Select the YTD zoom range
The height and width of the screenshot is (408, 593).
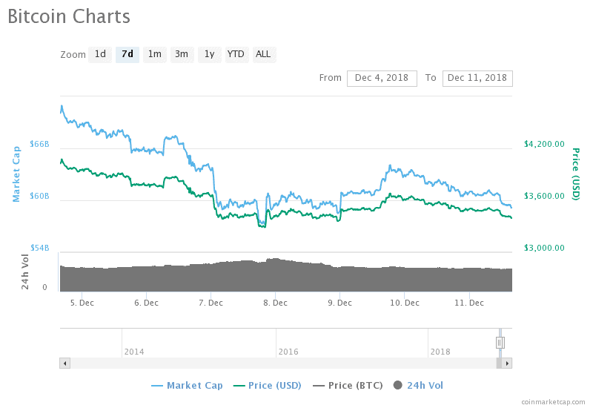pos(236,54)
